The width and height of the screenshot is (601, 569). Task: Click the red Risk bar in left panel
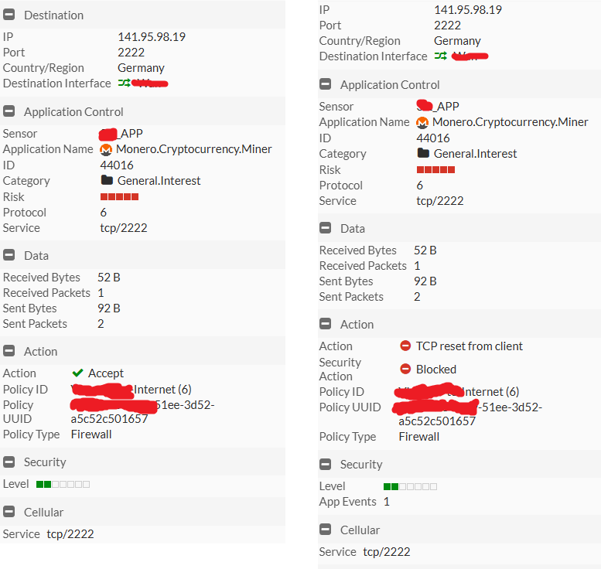[x=119, y=197]
